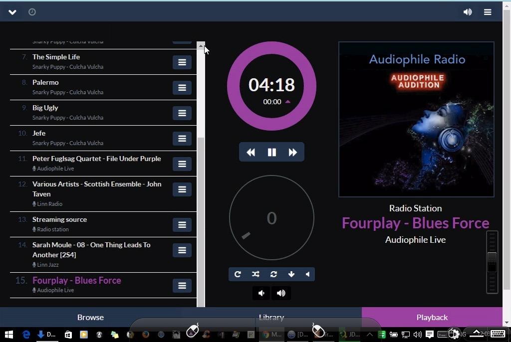The image size is (511, 342).
Task: Open the menu button for Scottish Ensemble track
Action: click(x=182, y=189)
